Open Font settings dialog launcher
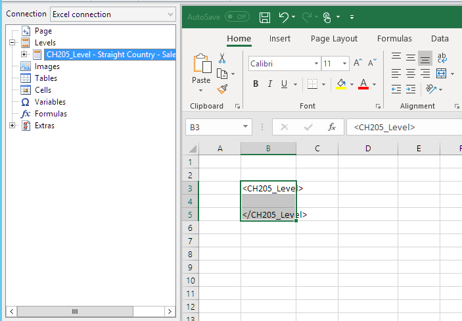Screen dimensions: 462x321 click(x=379, y=107)
